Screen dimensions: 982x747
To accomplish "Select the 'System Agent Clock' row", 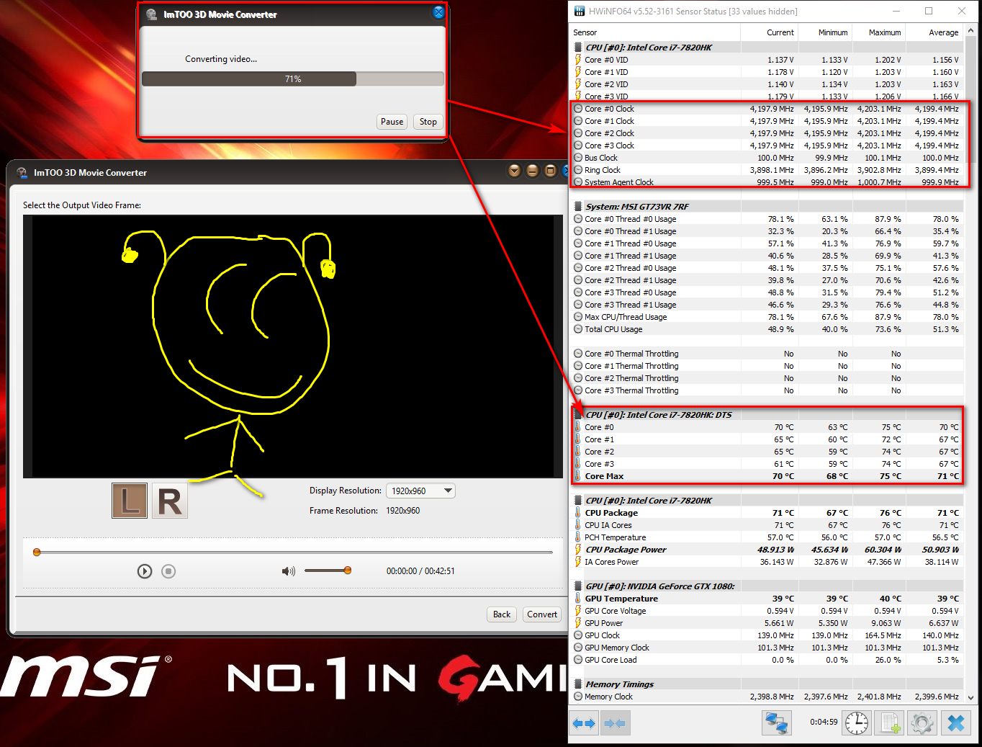I will click(767, 182).
